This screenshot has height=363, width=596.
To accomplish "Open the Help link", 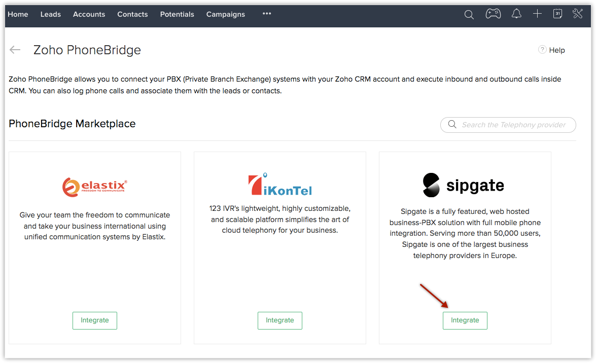I will coord(557,50).
